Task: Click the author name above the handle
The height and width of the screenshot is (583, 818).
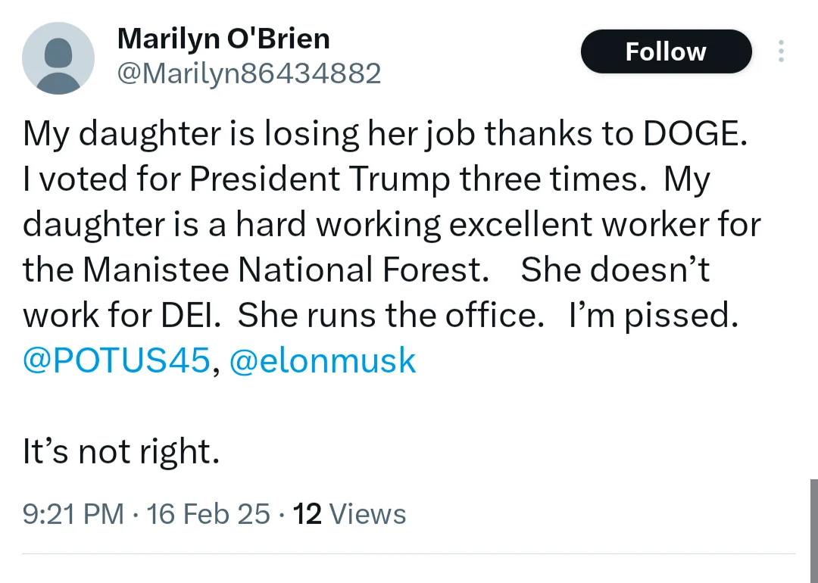Action: (223, 38)
